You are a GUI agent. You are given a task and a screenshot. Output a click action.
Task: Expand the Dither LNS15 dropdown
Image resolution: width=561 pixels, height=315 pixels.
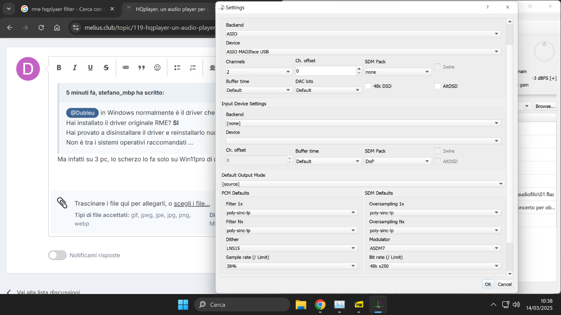click(x=291, y=248)
